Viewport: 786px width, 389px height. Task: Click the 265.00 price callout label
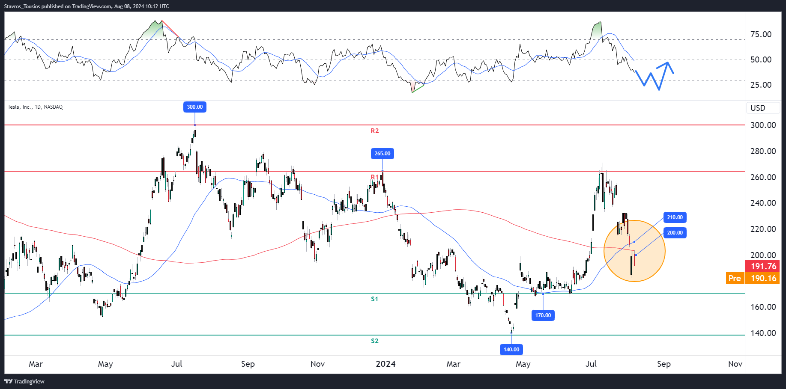click(x=383, y=154)
